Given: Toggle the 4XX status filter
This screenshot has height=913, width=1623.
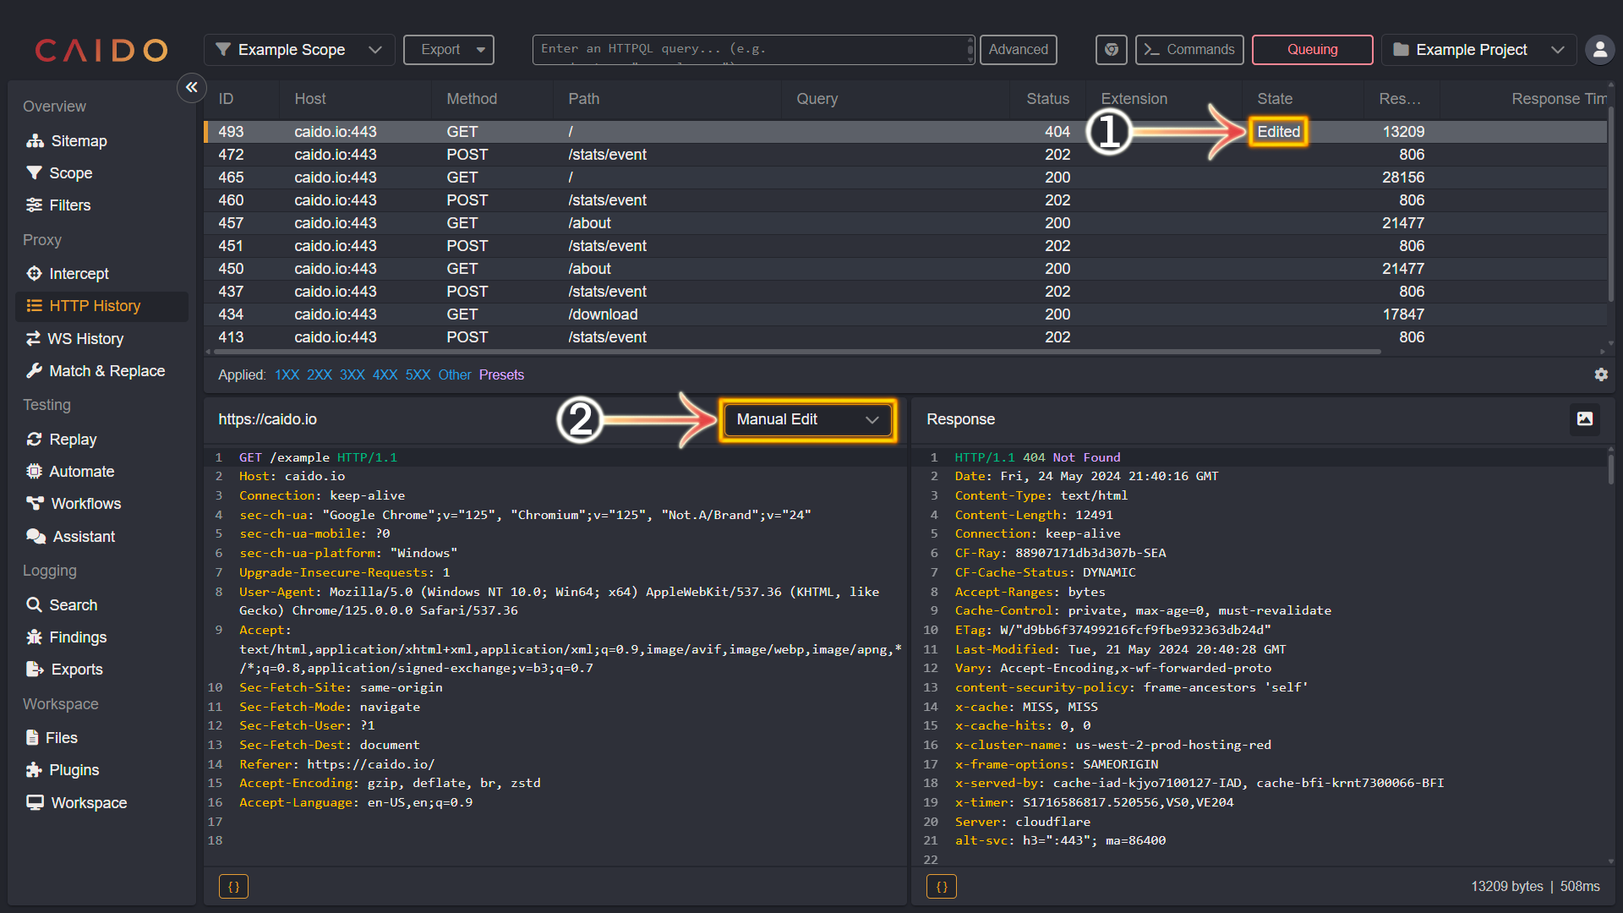Looking at the screenshot, I should coord(385,375).
